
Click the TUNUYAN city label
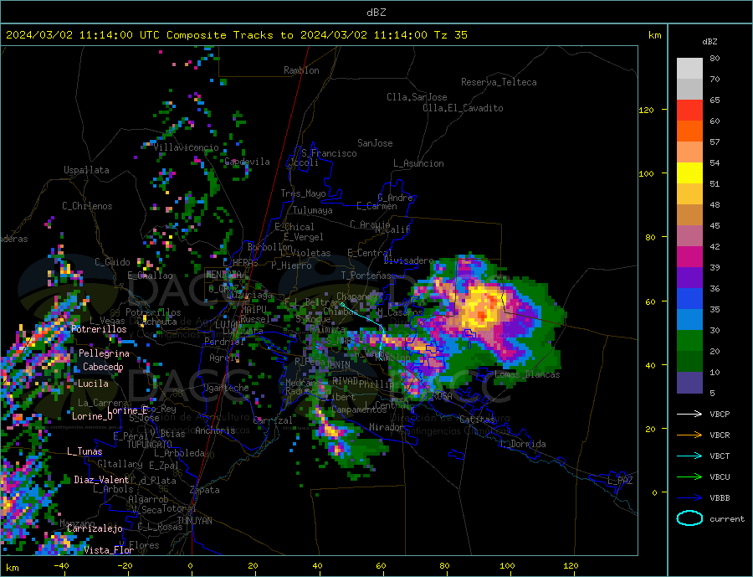(194, 521)
